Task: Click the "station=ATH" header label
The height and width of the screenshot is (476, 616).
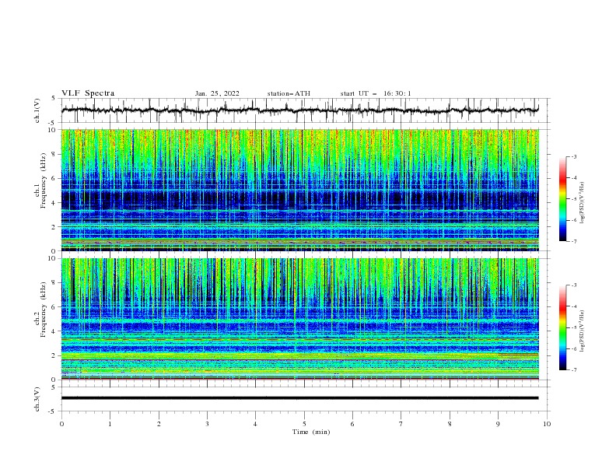Action: [289, 93]
